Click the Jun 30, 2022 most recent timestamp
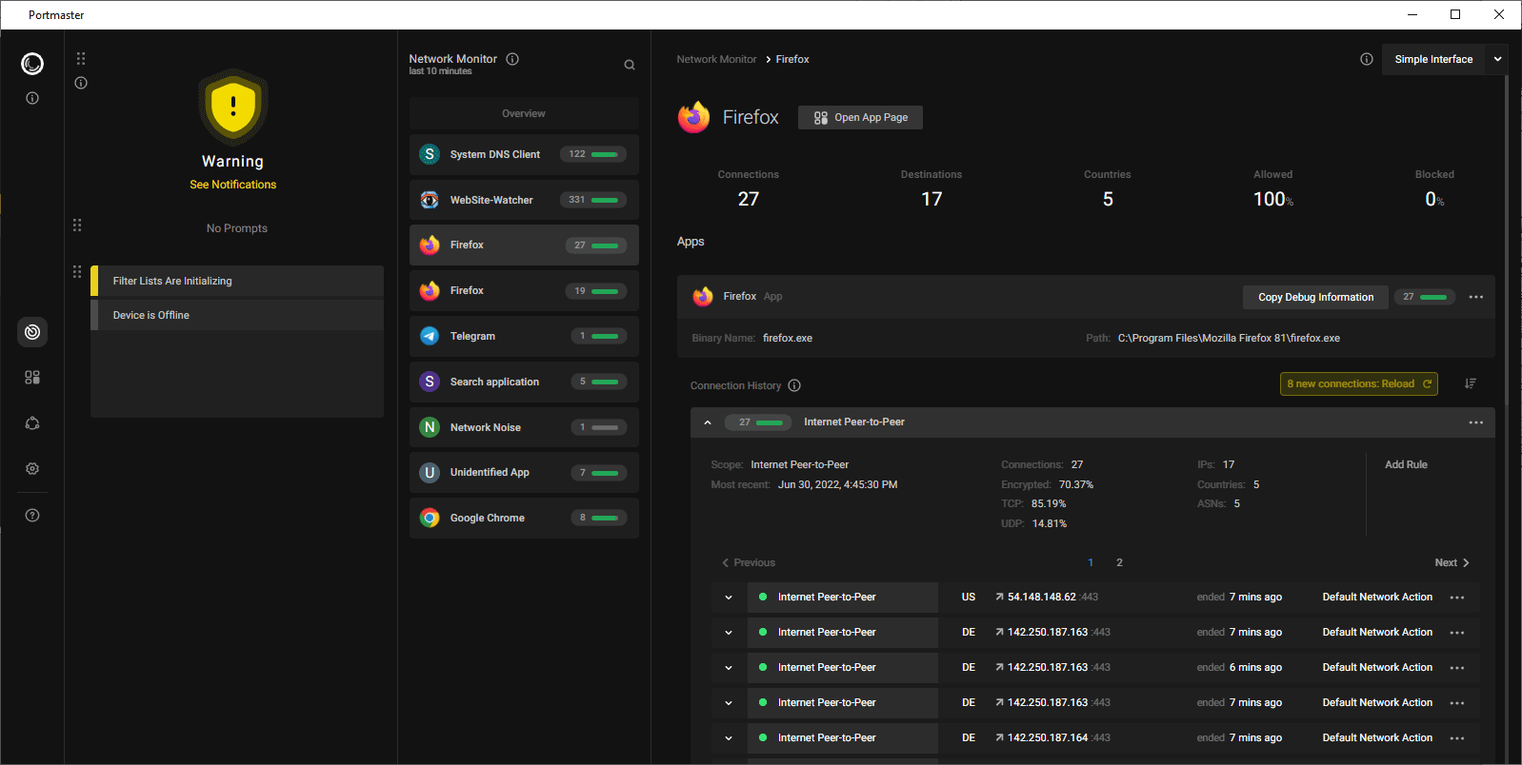 click(837, 484)
